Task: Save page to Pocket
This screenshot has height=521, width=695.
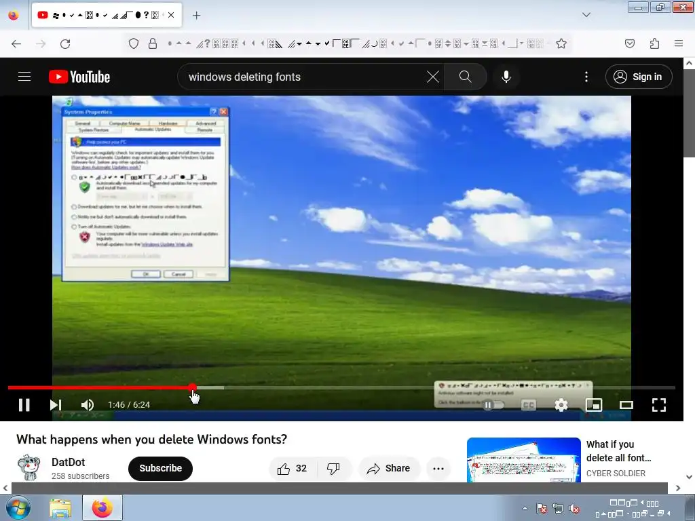Action: (630, 43)
